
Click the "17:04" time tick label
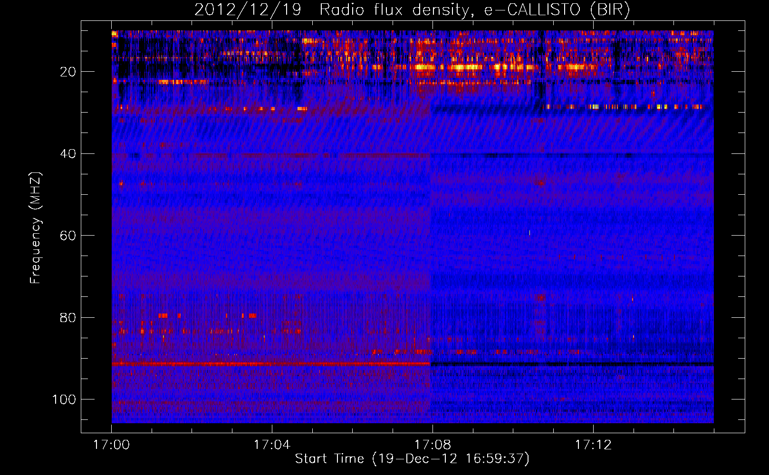tap(272, 445)
